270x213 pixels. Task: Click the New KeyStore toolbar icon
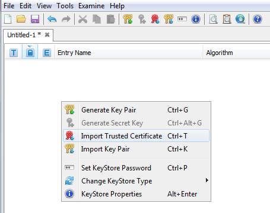tap(8, 19)
